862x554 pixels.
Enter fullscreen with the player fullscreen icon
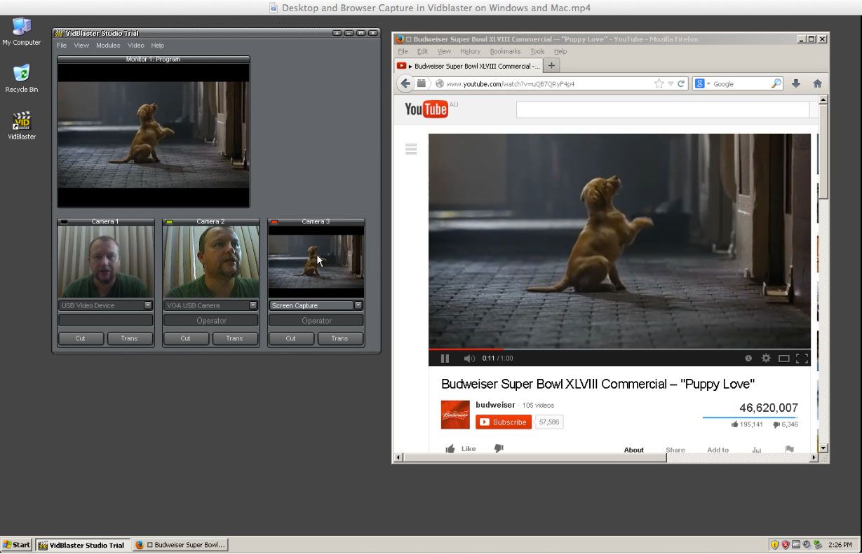tap(802, 358)
